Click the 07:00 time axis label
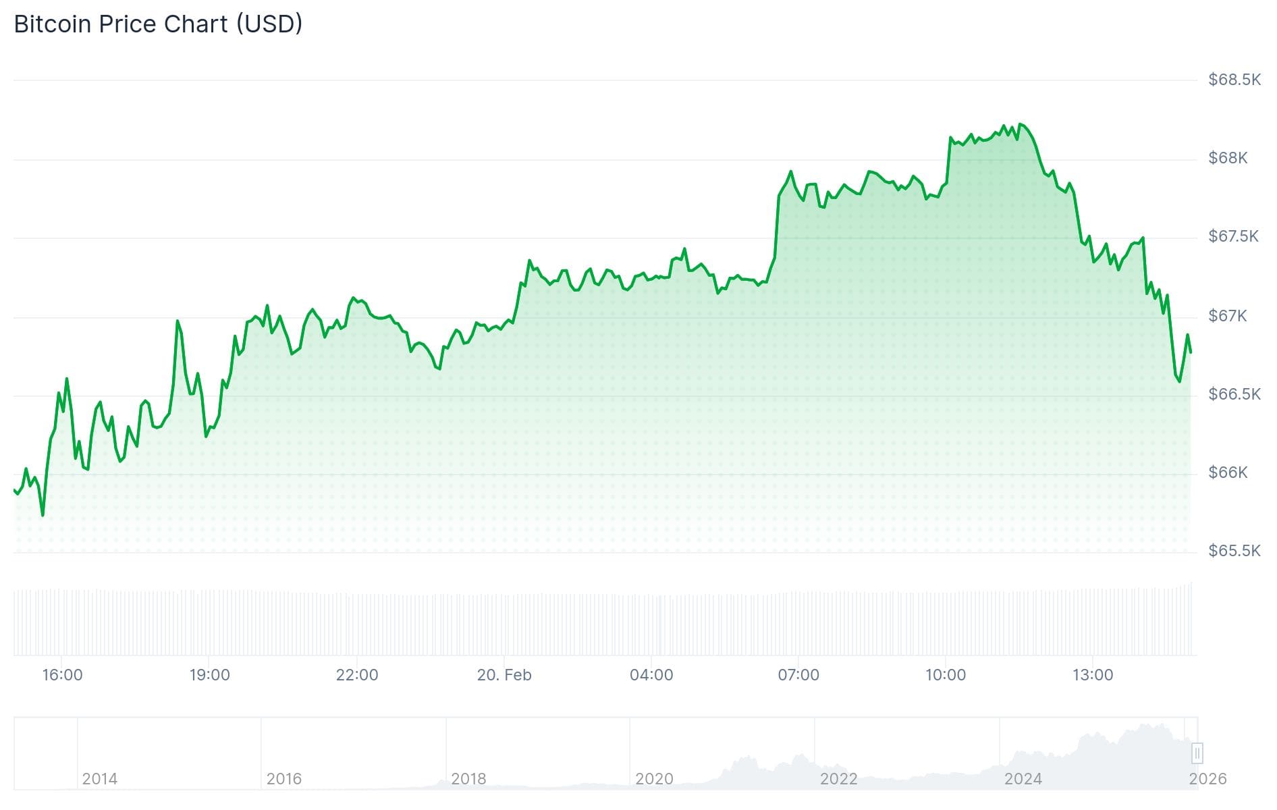 click(x=798, y=675)
